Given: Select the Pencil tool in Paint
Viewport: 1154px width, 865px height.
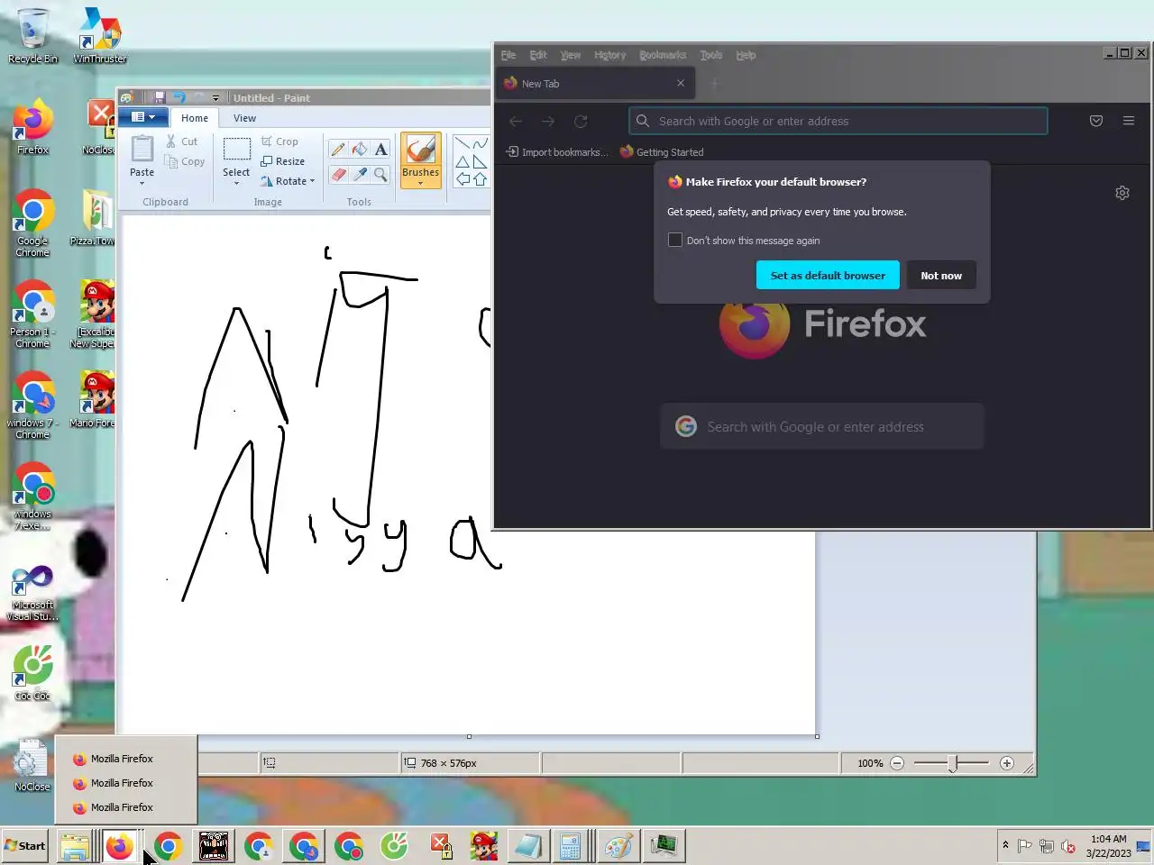Looking at the screenshot, I should (x=338, y=150).
